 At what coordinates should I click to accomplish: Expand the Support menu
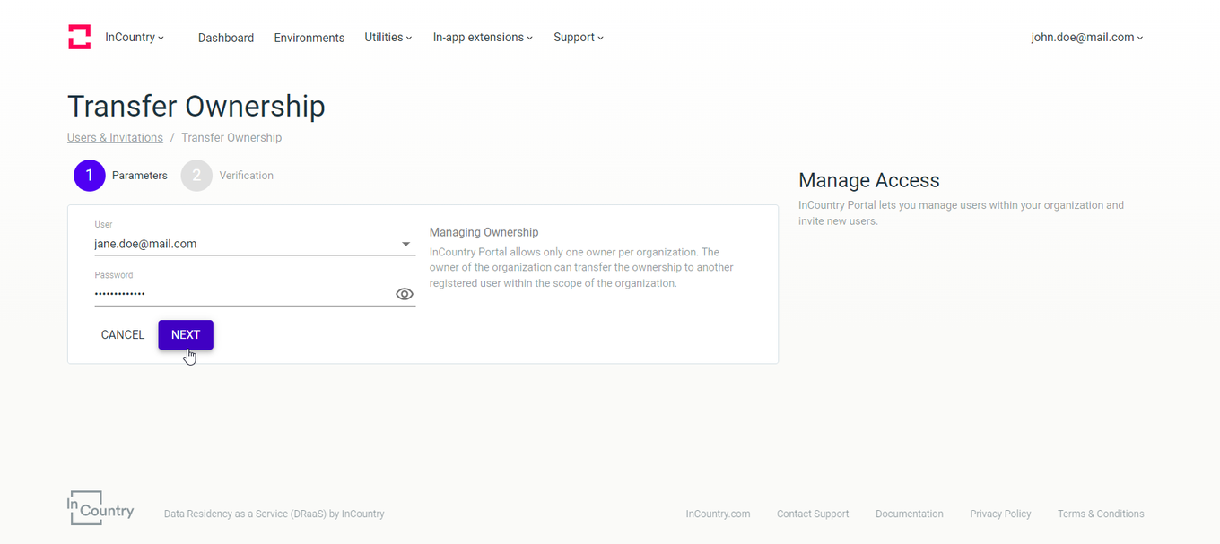click(578, 37)
